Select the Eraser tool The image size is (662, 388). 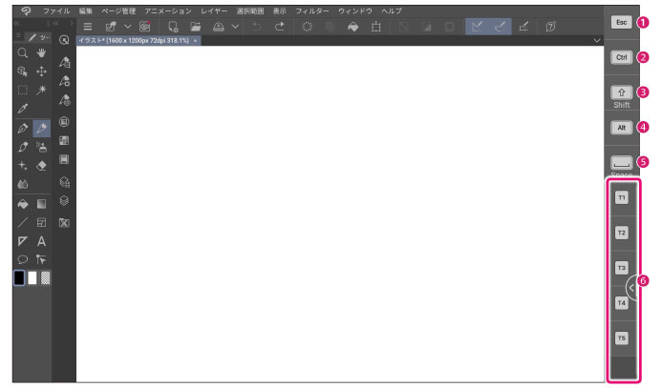click(x=41, y=166)
